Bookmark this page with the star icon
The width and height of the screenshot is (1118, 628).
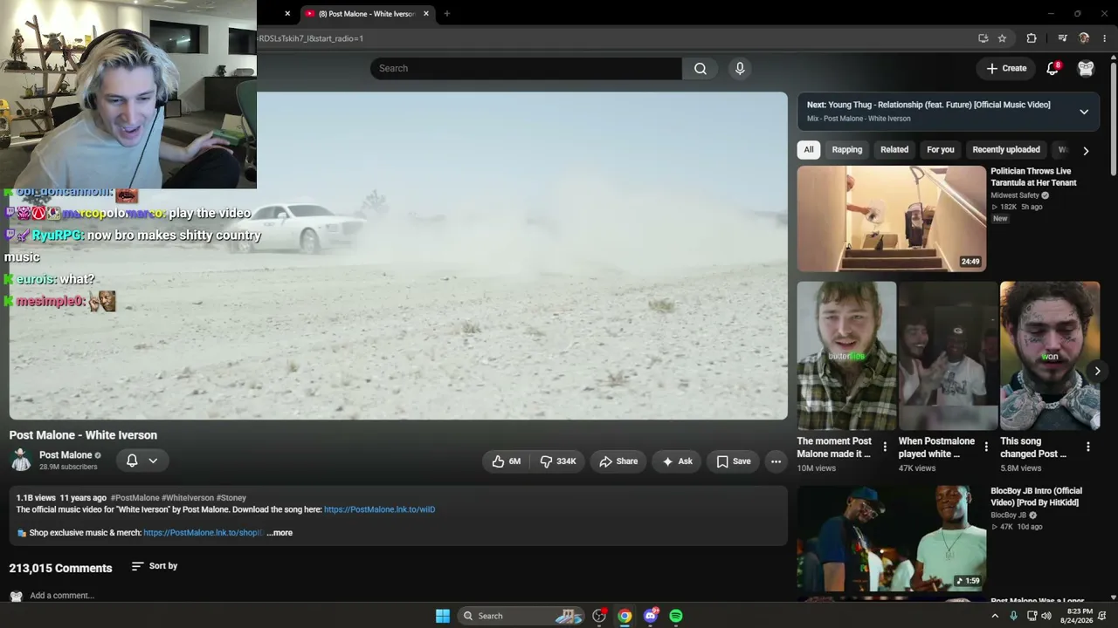(1002, 38)
